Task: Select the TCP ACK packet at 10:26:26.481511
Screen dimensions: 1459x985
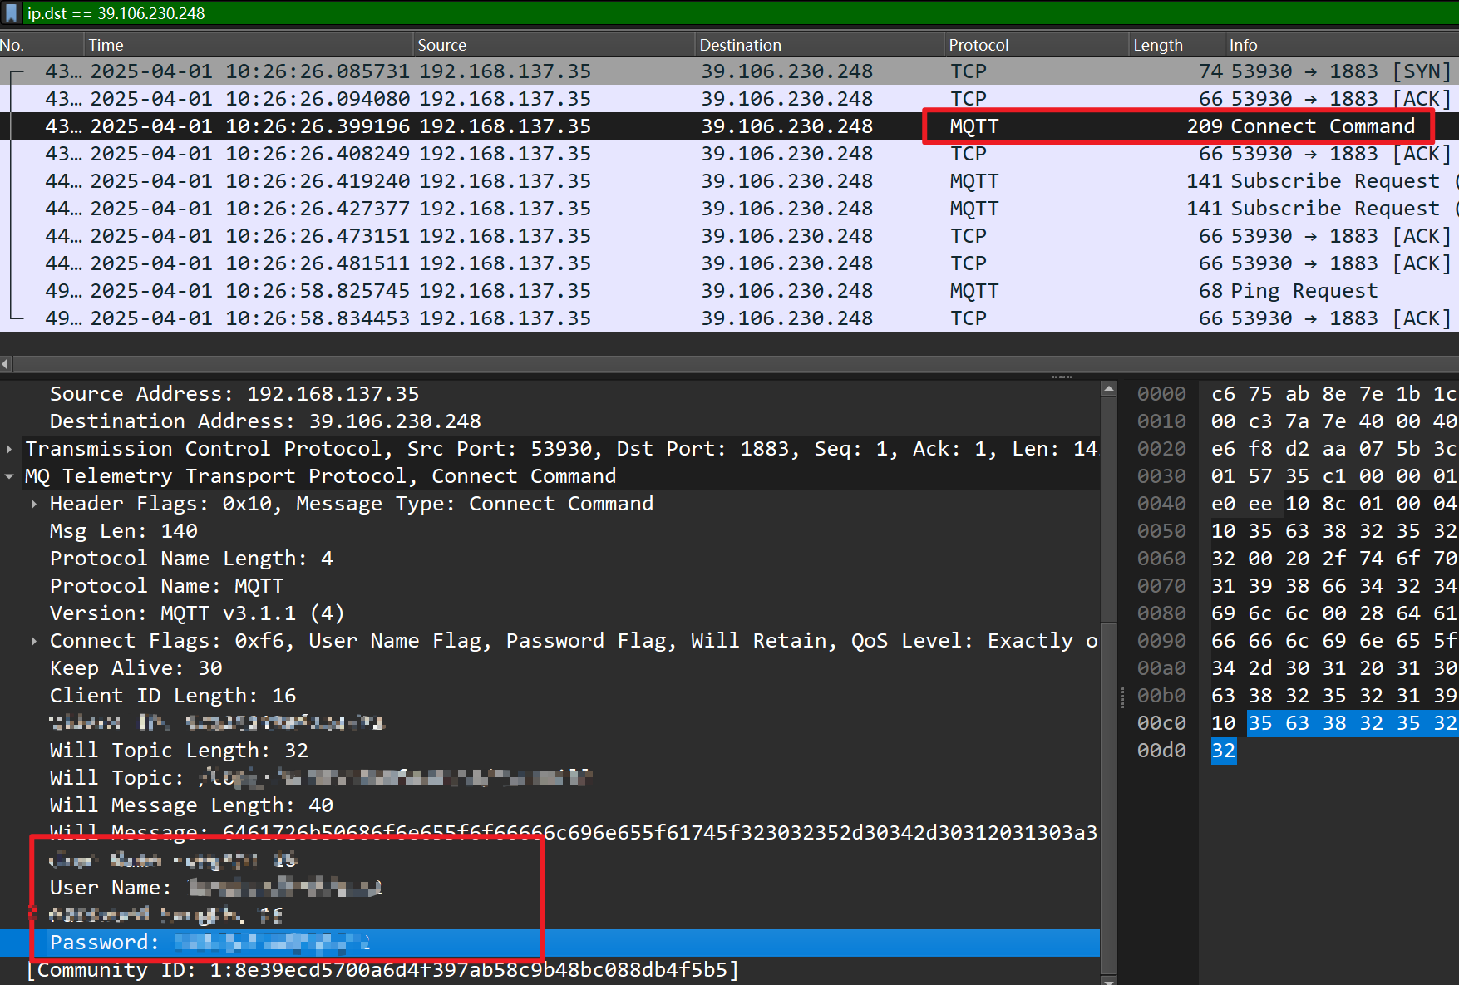Action: [729, 263]
